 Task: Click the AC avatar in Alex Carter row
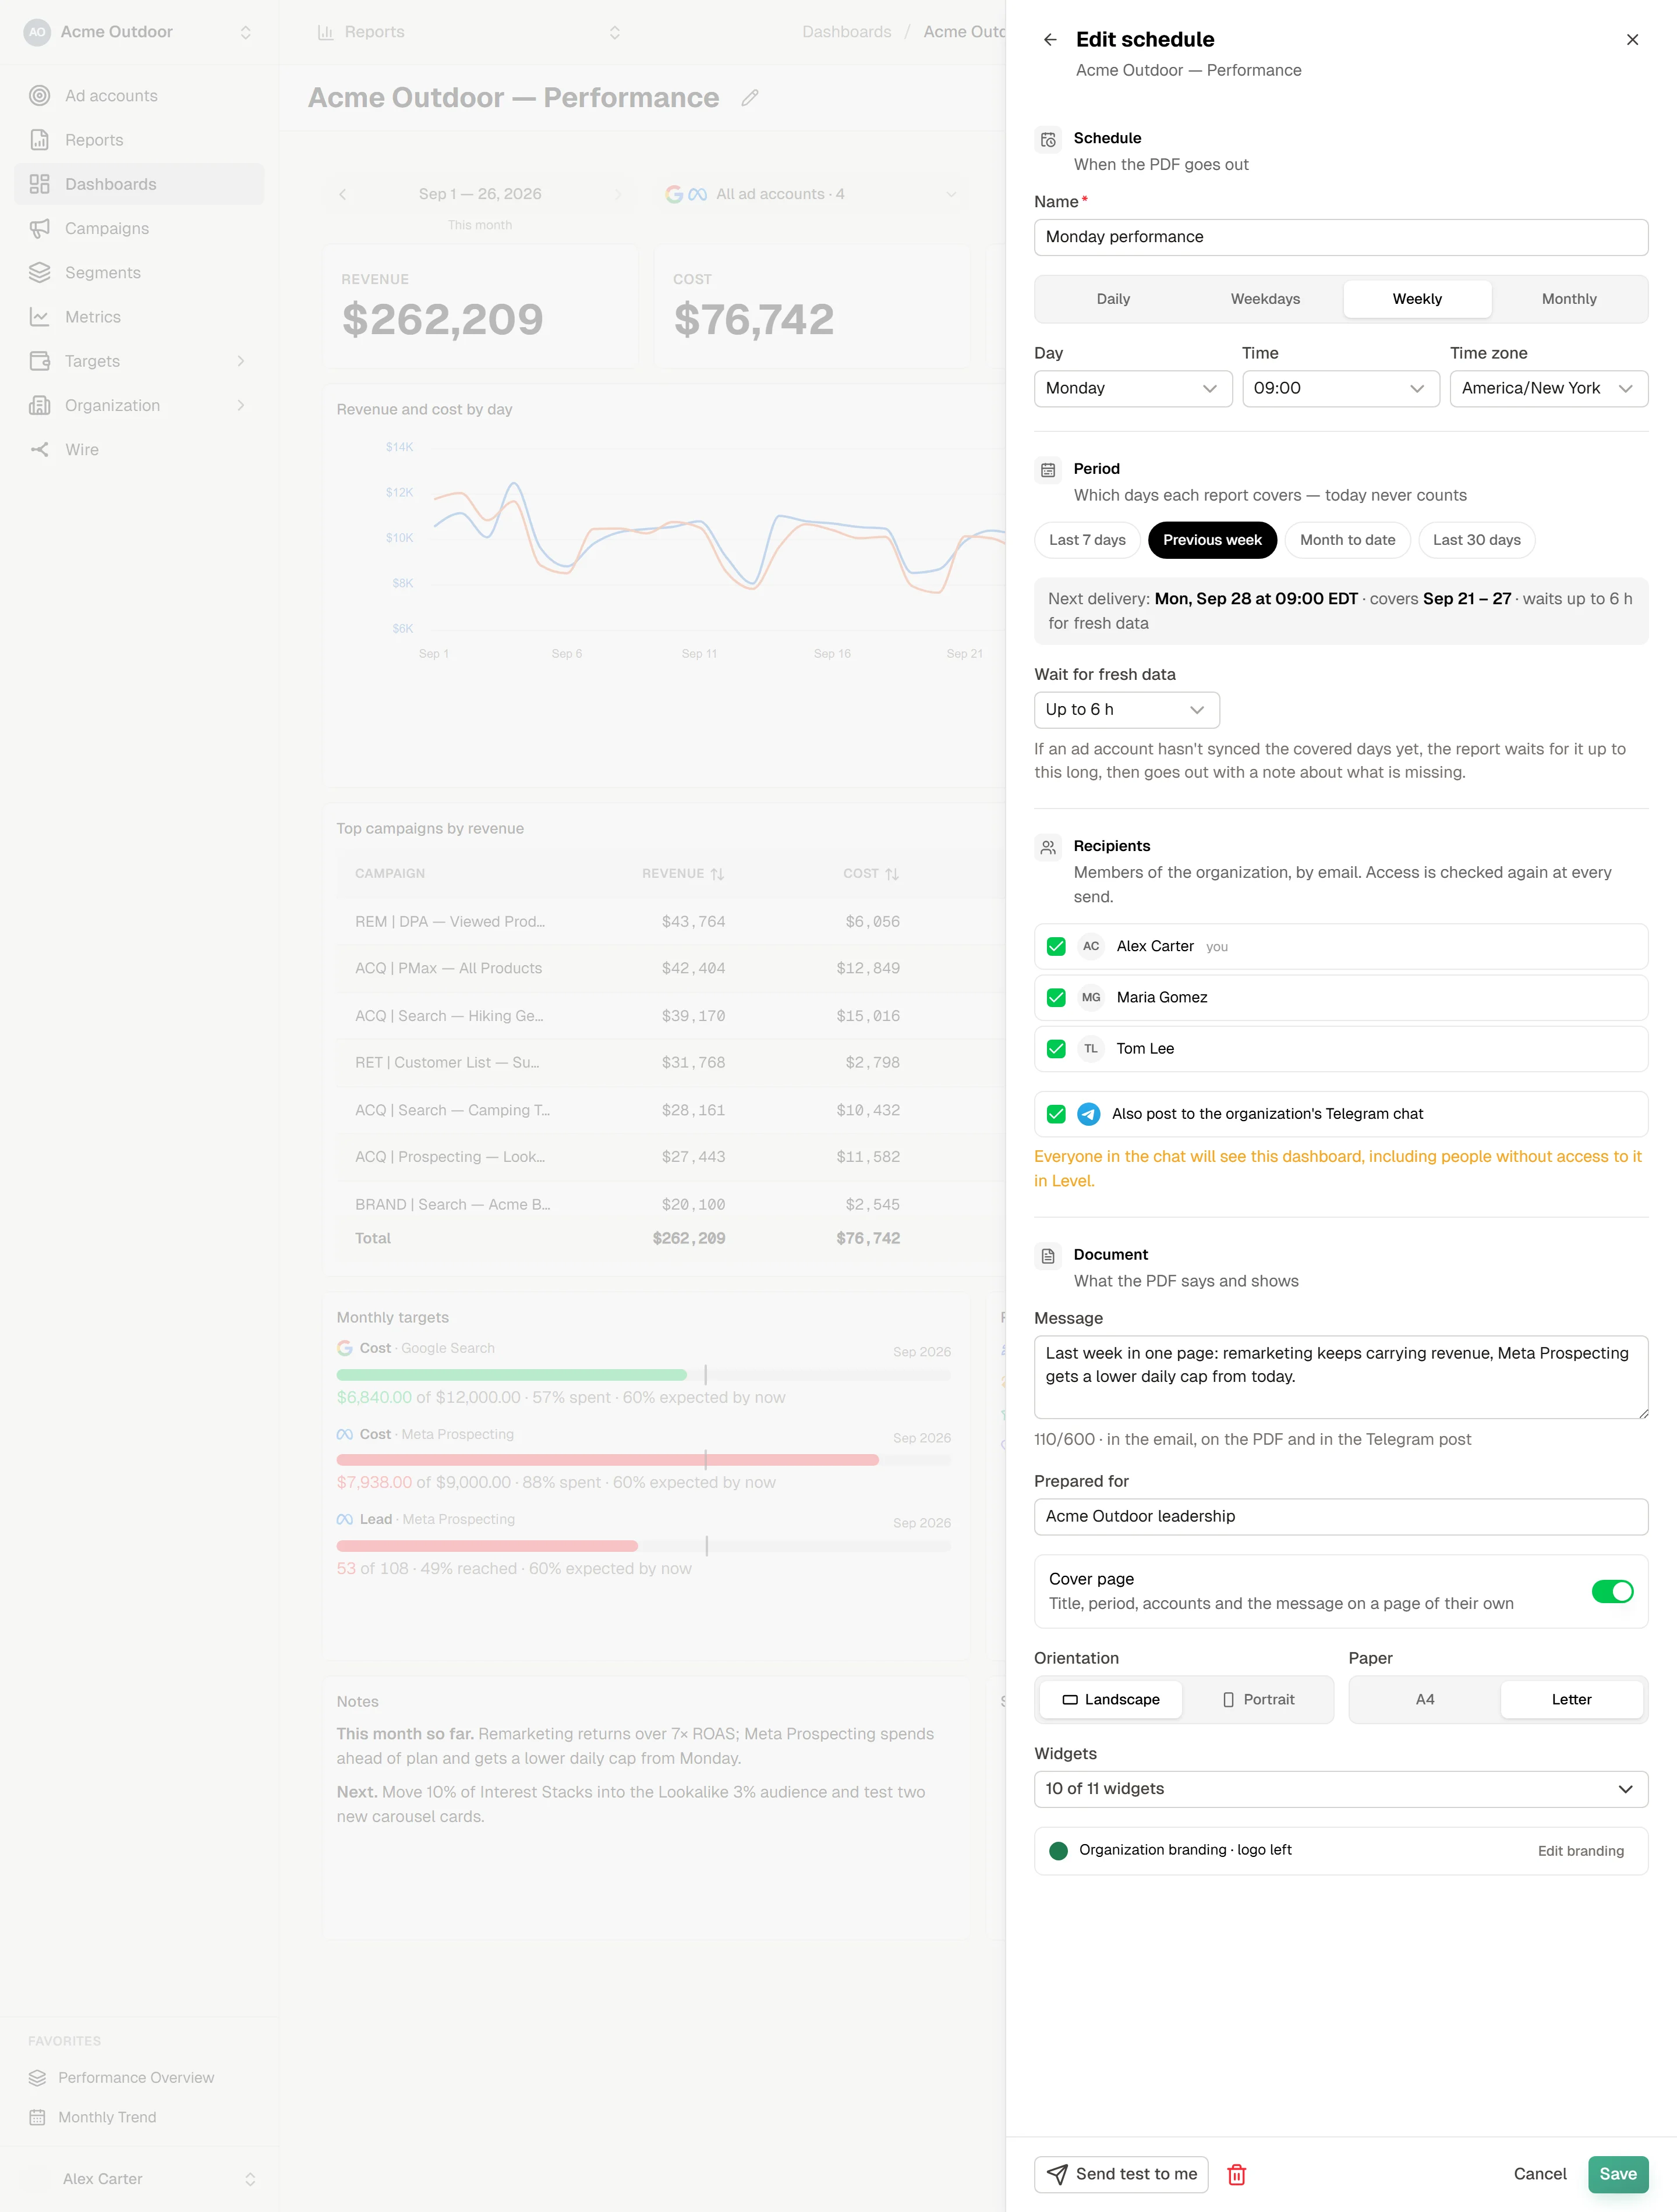pos(1091,946)
